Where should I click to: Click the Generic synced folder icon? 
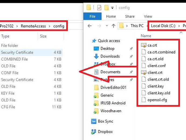[x=96, y=95]
